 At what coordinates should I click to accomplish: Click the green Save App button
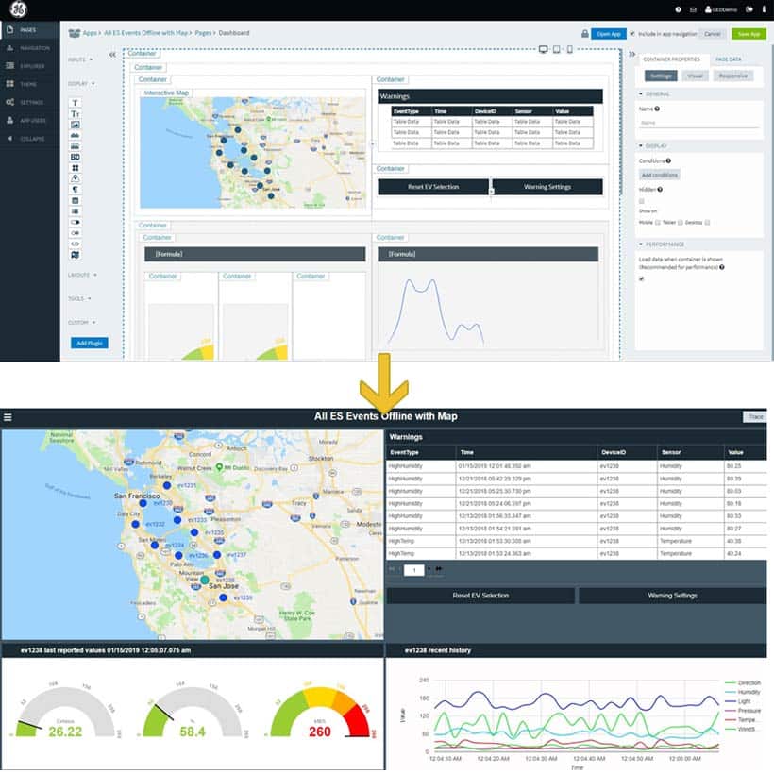(x=749, y=34)
